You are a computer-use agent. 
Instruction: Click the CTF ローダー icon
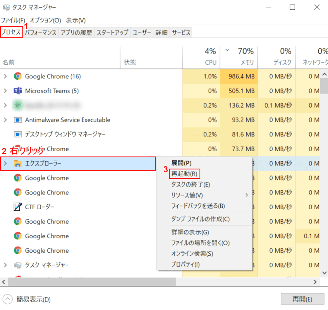click(18, 207)
